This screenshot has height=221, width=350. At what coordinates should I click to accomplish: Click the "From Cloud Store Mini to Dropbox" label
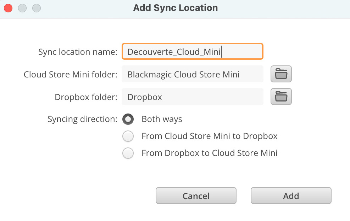click(209, 136)
